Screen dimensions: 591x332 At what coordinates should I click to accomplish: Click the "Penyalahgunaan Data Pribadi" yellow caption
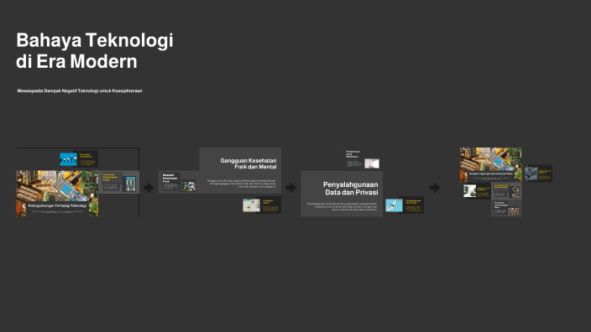414,202
